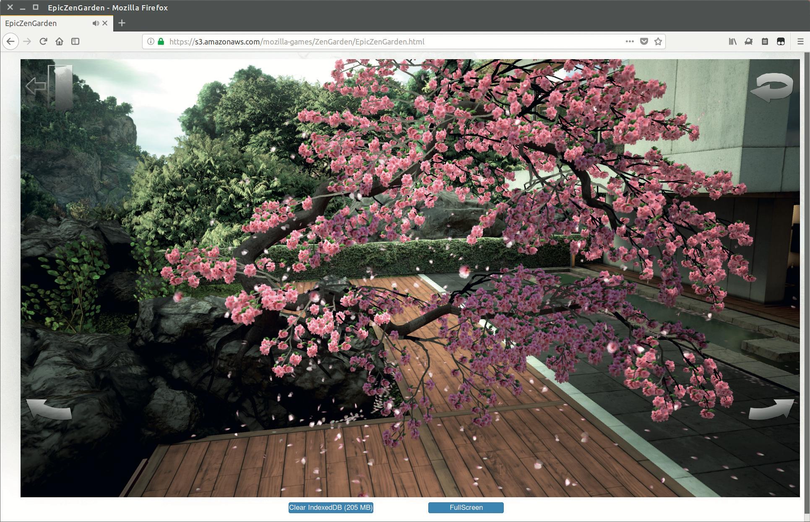The image size is (810, 522).
Task: Click the URL address bar
Action: click(378, 42)
